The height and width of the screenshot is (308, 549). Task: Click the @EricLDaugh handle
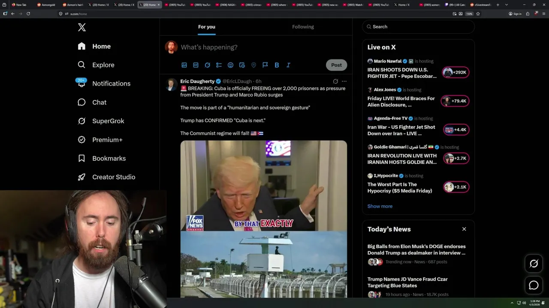coord(237,81)
